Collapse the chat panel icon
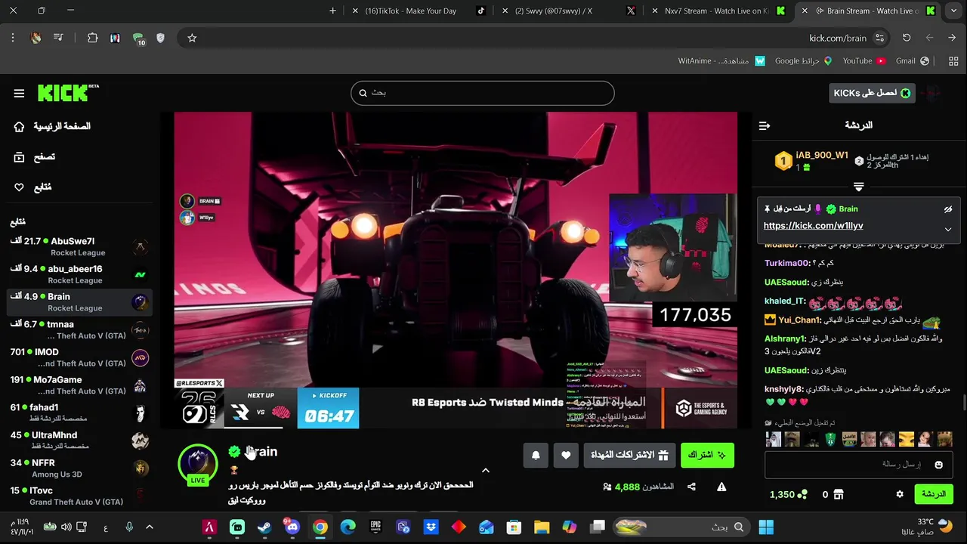 point(765,125)
